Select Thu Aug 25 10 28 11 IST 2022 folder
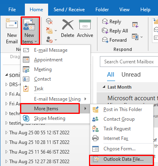This screenshot has height=166, width=158. [39, 142]
